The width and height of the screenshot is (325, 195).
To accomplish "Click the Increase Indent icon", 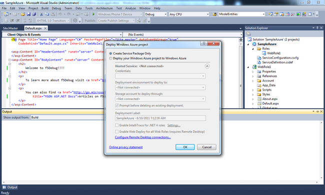I will (17, 20).
